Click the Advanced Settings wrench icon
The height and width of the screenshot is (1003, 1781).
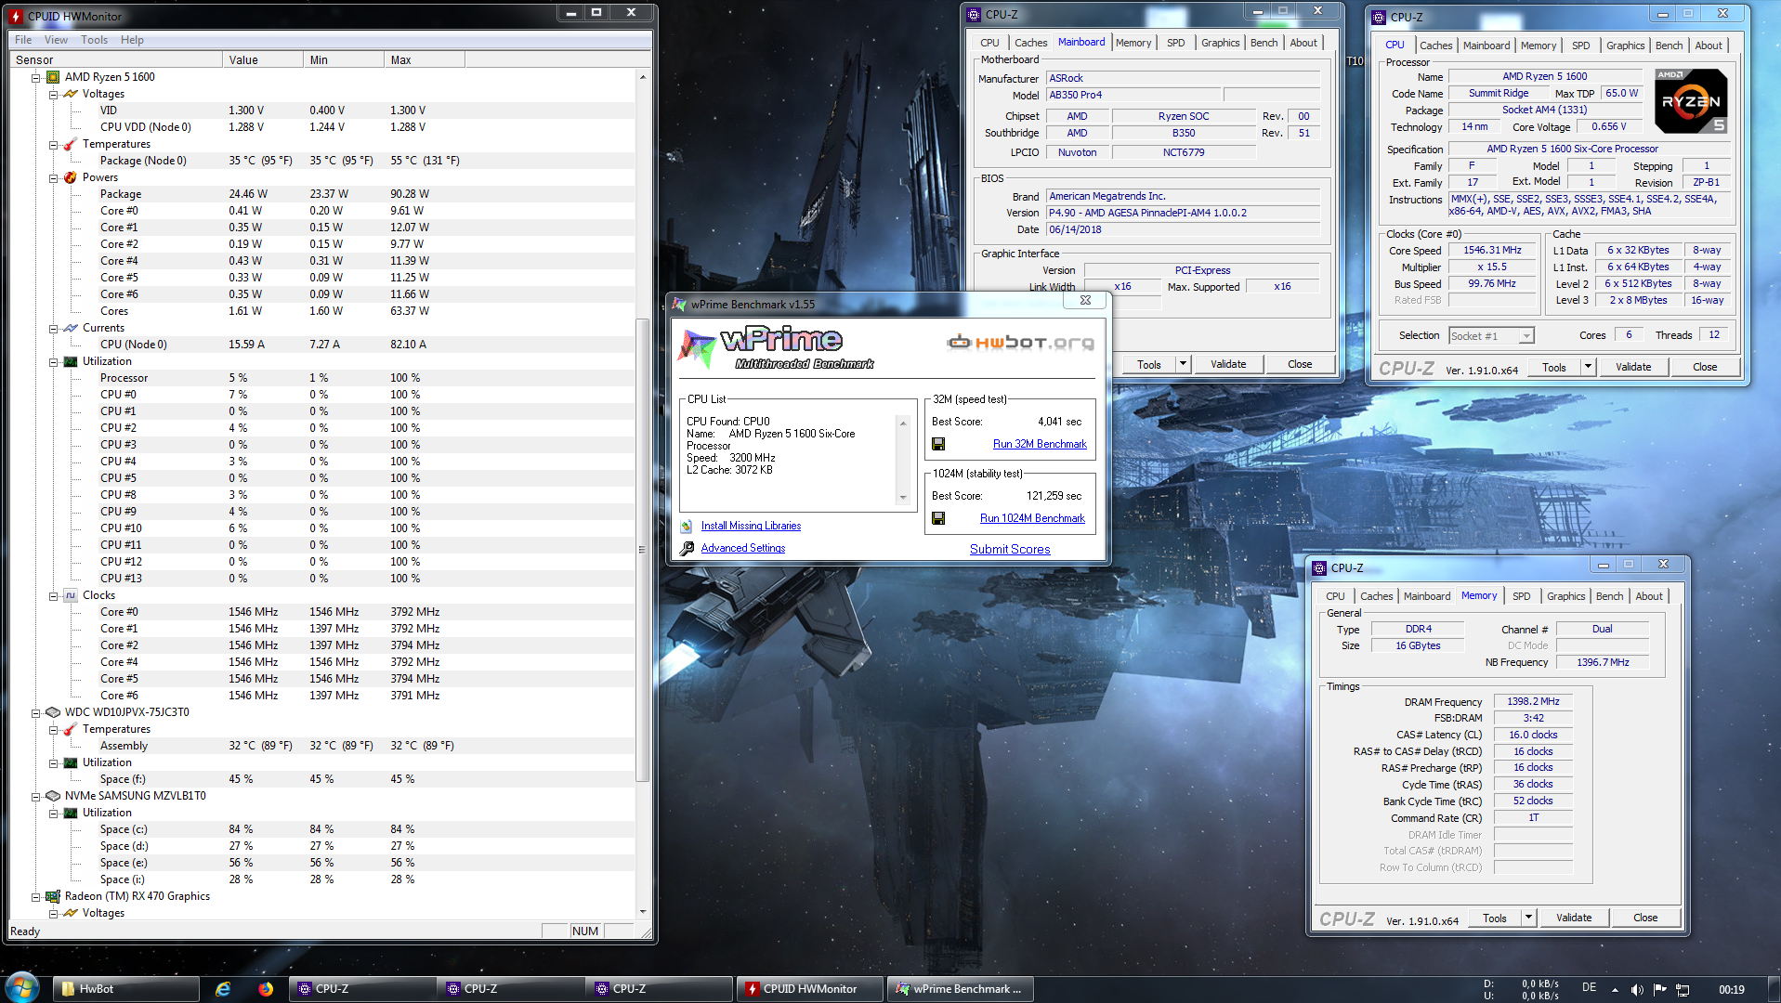click(687, 549)
